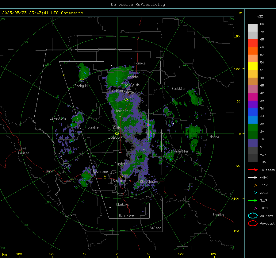
Task: Select the light blue swatch between 33 and 30
Action: 253,120
